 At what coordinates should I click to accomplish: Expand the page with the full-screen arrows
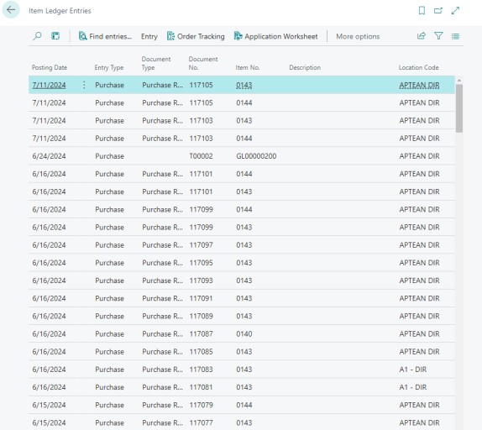pos(455,11)
